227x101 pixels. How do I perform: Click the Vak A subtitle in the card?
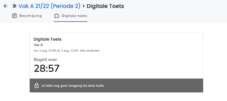click(38, 45)
